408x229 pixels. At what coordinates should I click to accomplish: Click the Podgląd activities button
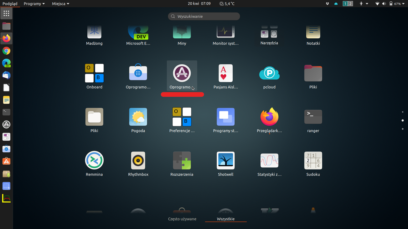pyautogui.click(x=10, y=4)
